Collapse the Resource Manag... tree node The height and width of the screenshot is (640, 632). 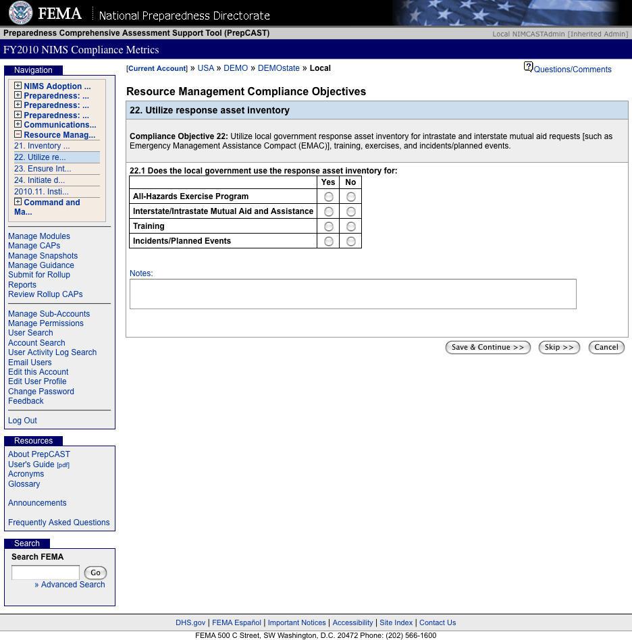click(x=18, y=134)
